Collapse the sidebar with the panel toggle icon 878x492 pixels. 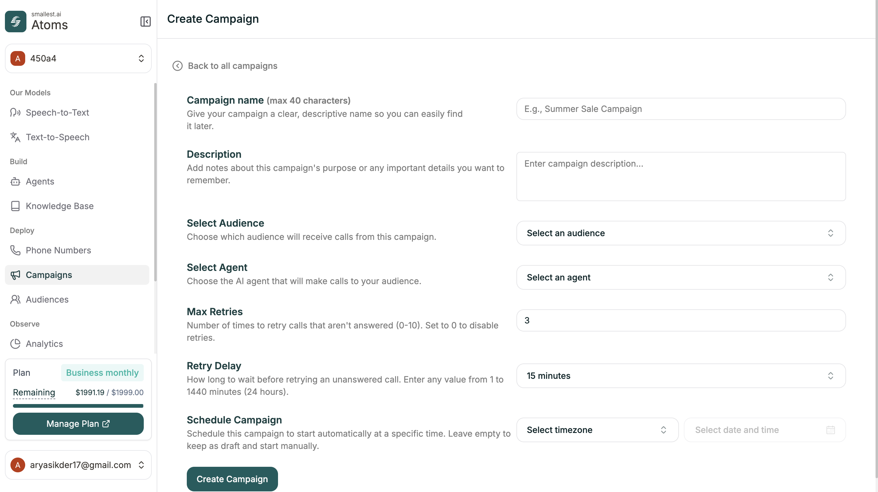coord(145,22)
